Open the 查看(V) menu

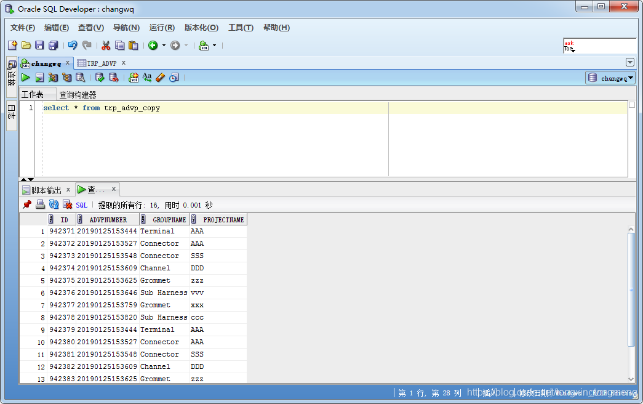click(x=90, y=28)
